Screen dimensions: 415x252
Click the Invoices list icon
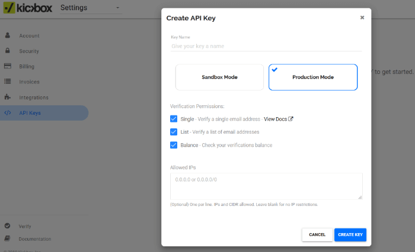click(8, 82)
